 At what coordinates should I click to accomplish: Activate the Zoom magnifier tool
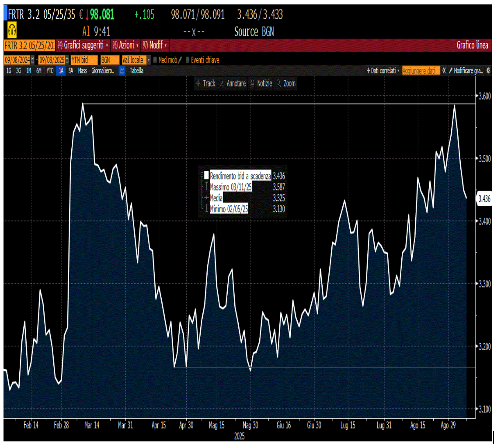286,83
